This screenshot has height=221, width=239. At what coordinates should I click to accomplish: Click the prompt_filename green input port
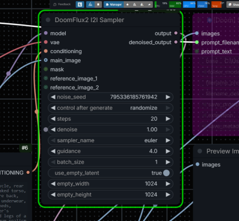coord(197,42)
